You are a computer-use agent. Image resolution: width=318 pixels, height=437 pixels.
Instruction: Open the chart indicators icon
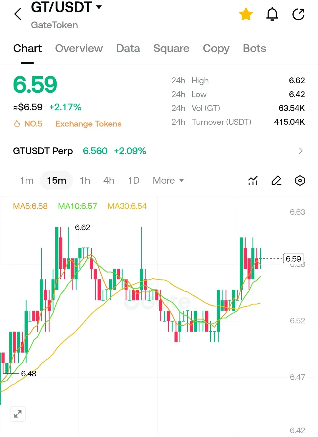pos(253,180)
